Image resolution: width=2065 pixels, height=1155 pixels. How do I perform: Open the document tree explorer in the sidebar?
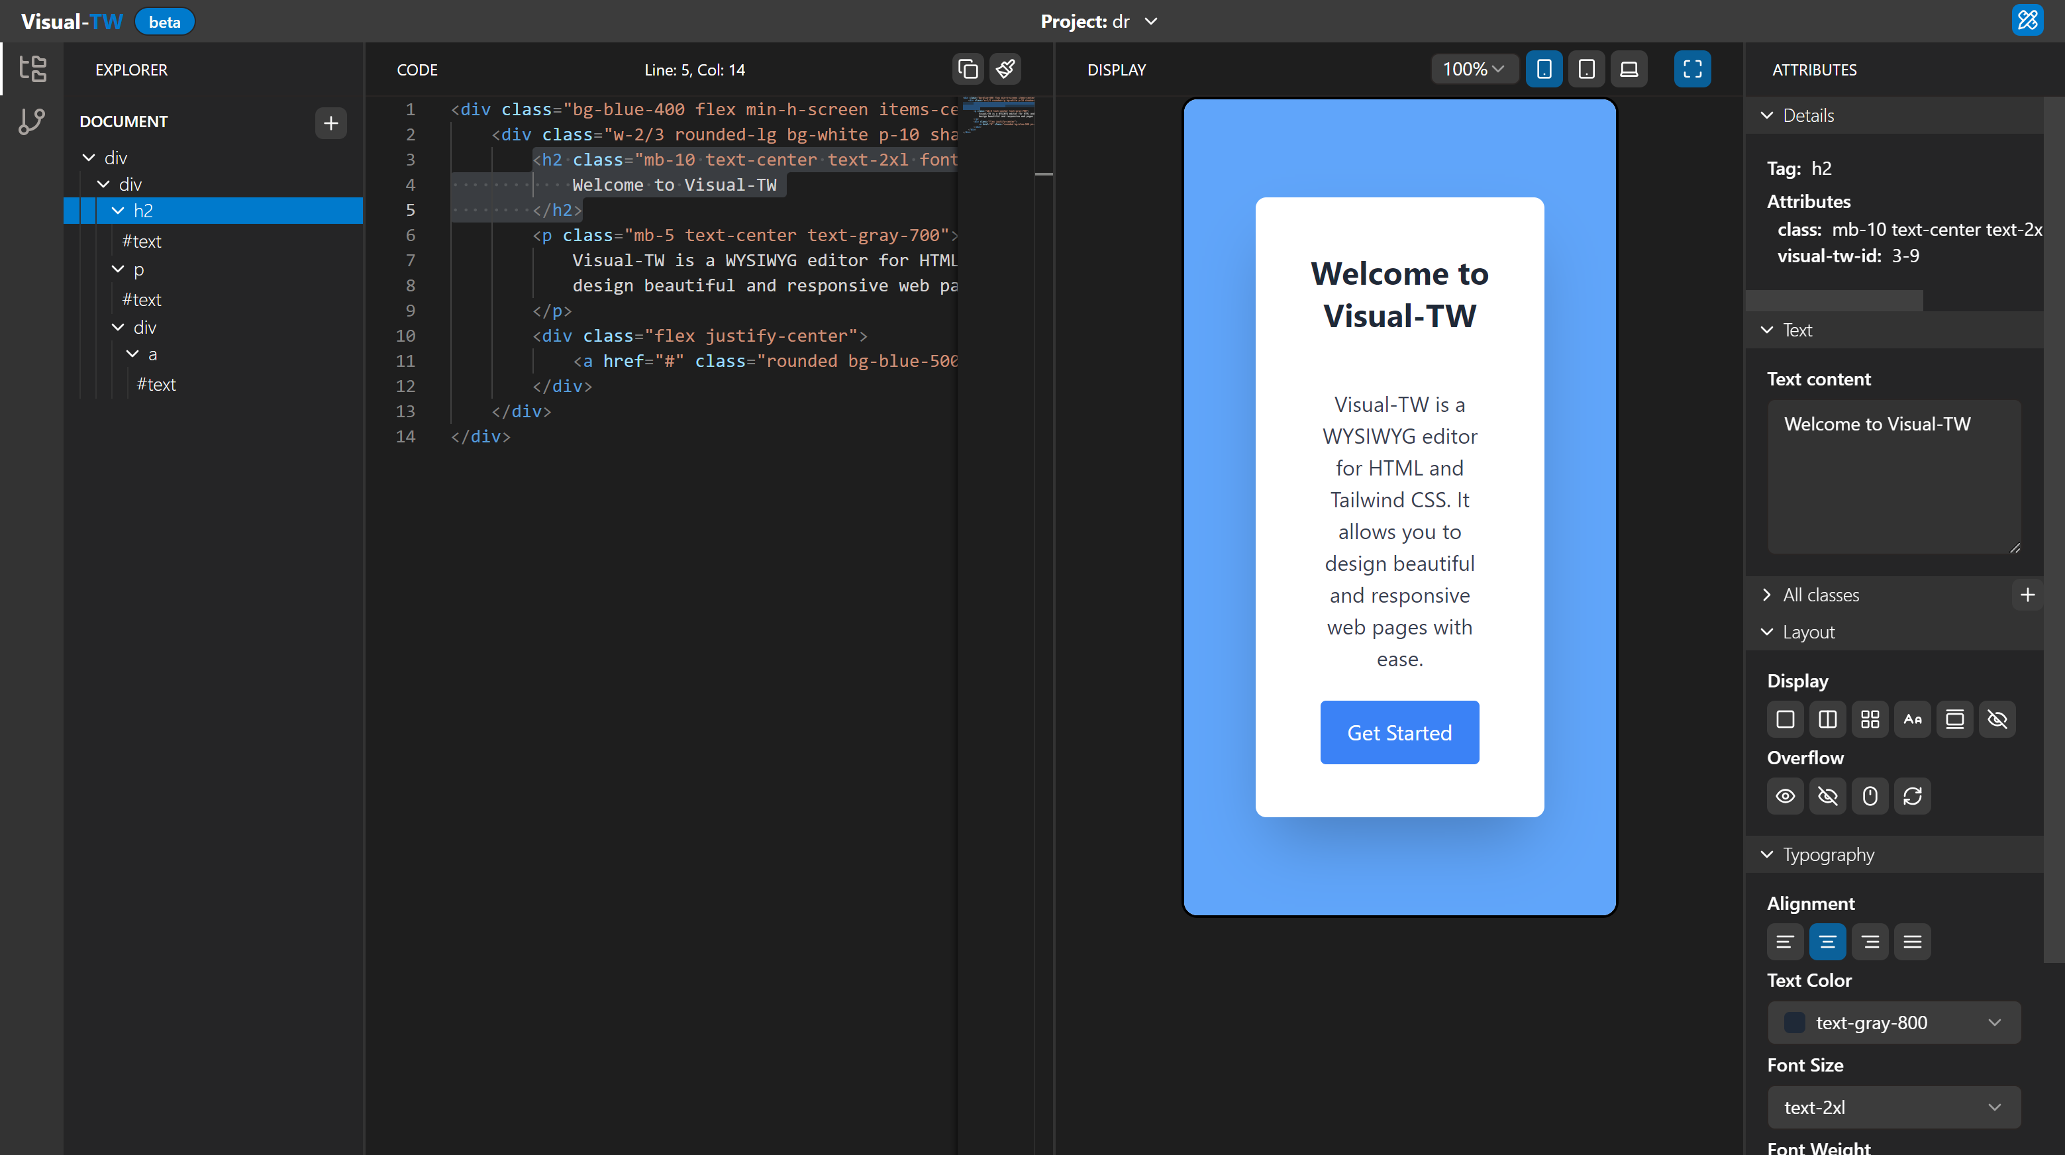(x=32, y=69)
